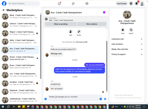Screen dimensions: 148x109
Task: Go back using Marketplace back arrow
Action: pyautogui.click(x=4, y=10)
